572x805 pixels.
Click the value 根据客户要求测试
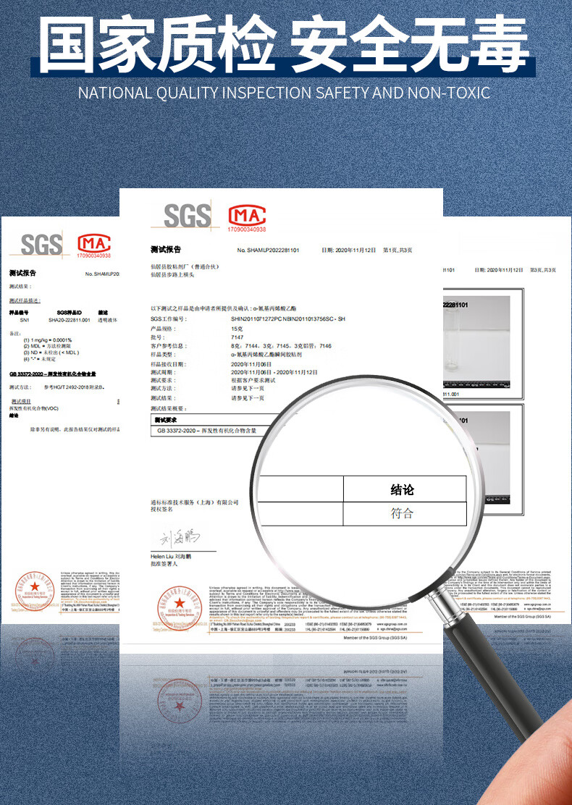253,381
